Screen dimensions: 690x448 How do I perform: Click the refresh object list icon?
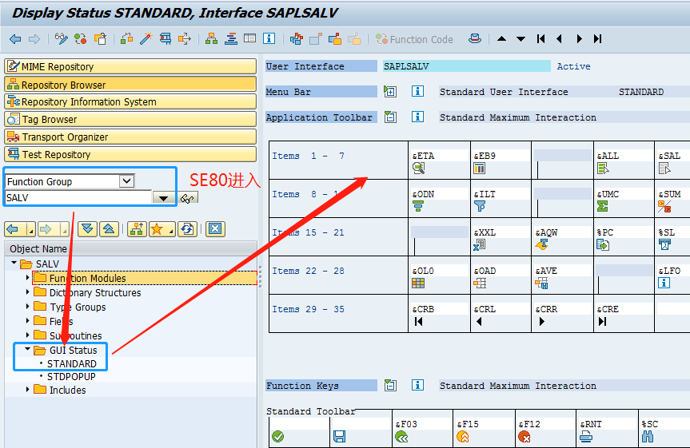(188, 228)
